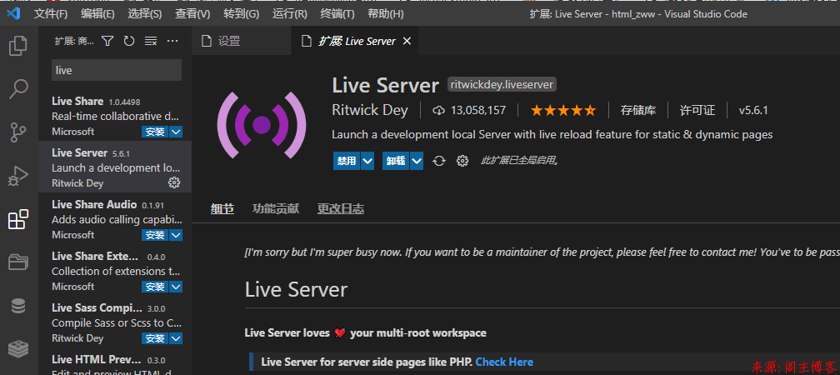840x375 pixels.
Task: Open the 运行(R) menu
Action: click(289, 14)
